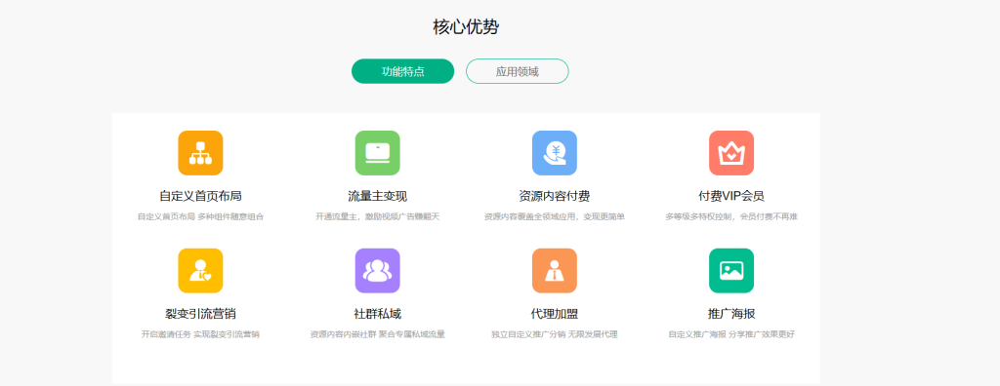Click the purple 社群私域 group icon

[x=378, y=271]
